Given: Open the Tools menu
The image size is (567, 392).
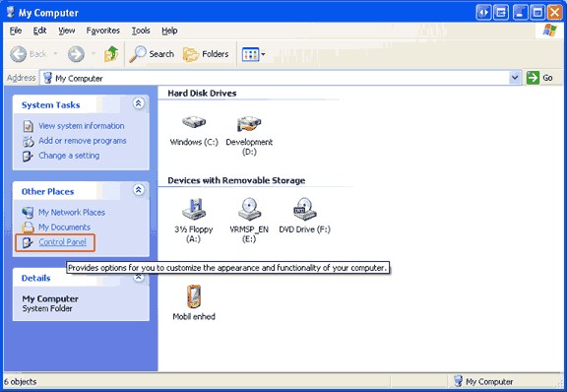Looking at the screenshot, I should (141, 31).
